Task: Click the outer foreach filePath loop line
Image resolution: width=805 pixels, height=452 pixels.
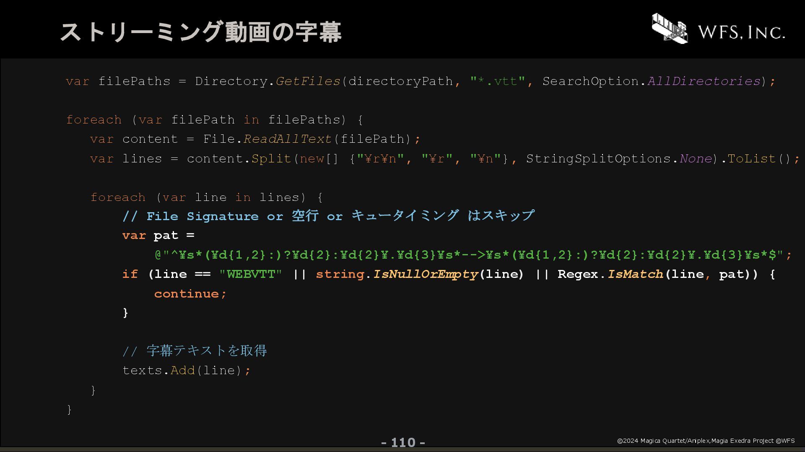Action: point(215,120)
